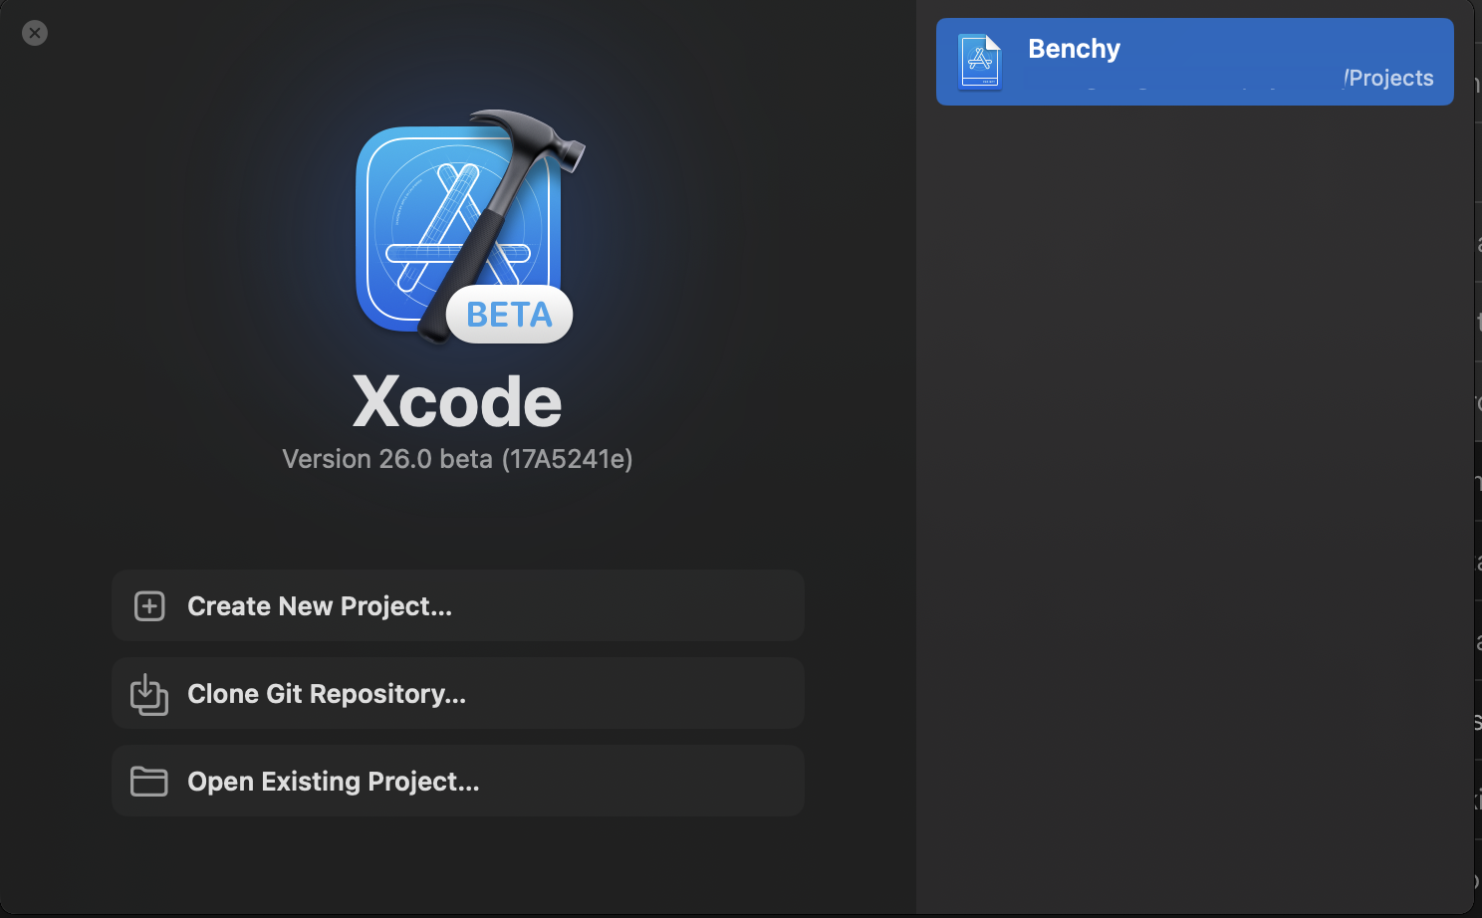Click the /Projects path under Benchy
The height and width of the screenshot is (918, 1482).
click(x=1388, y=78)
